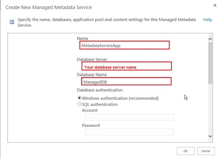Click the Database Server input field
This screenshot has width=219, height=159.
coord(126,66)
